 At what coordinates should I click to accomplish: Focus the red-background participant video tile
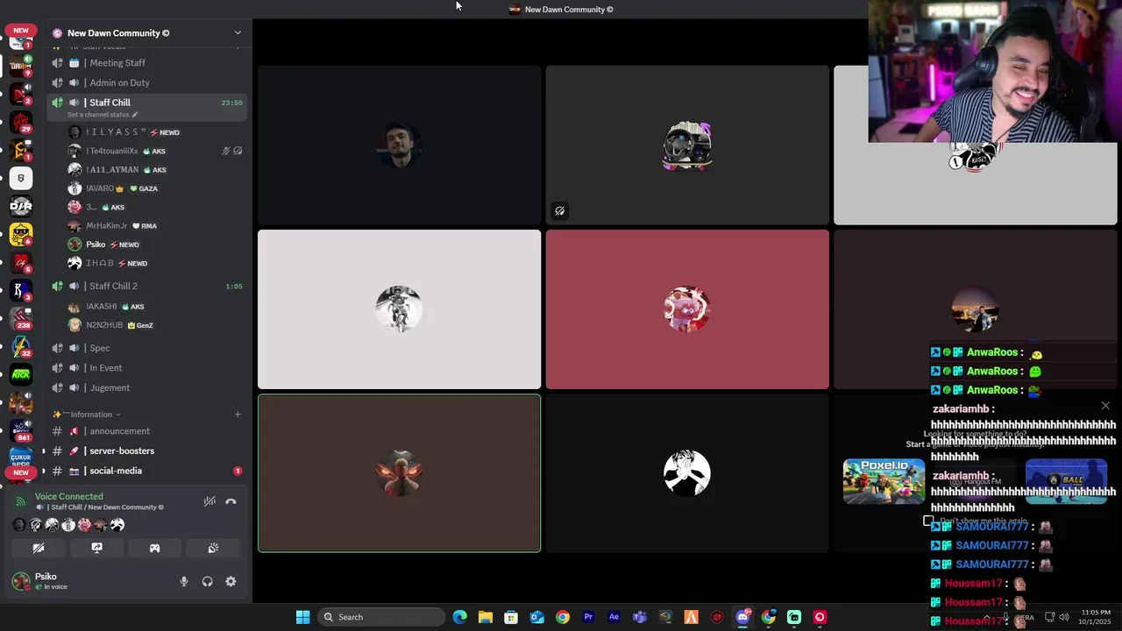coord(687,309)
